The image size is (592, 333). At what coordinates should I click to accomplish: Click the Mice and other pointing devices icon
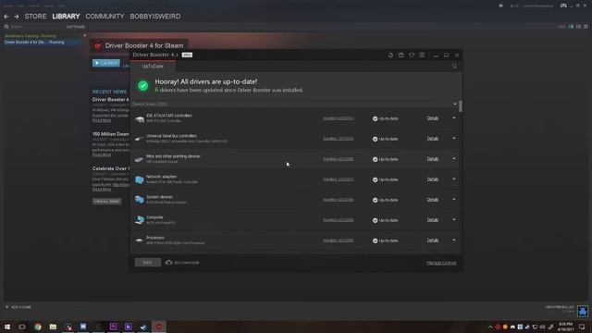tap(140, 159)
